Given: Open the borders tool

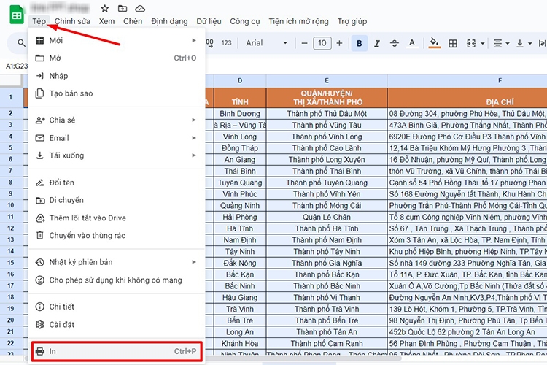Looking at the screenshot, I should tap(453, 43).
